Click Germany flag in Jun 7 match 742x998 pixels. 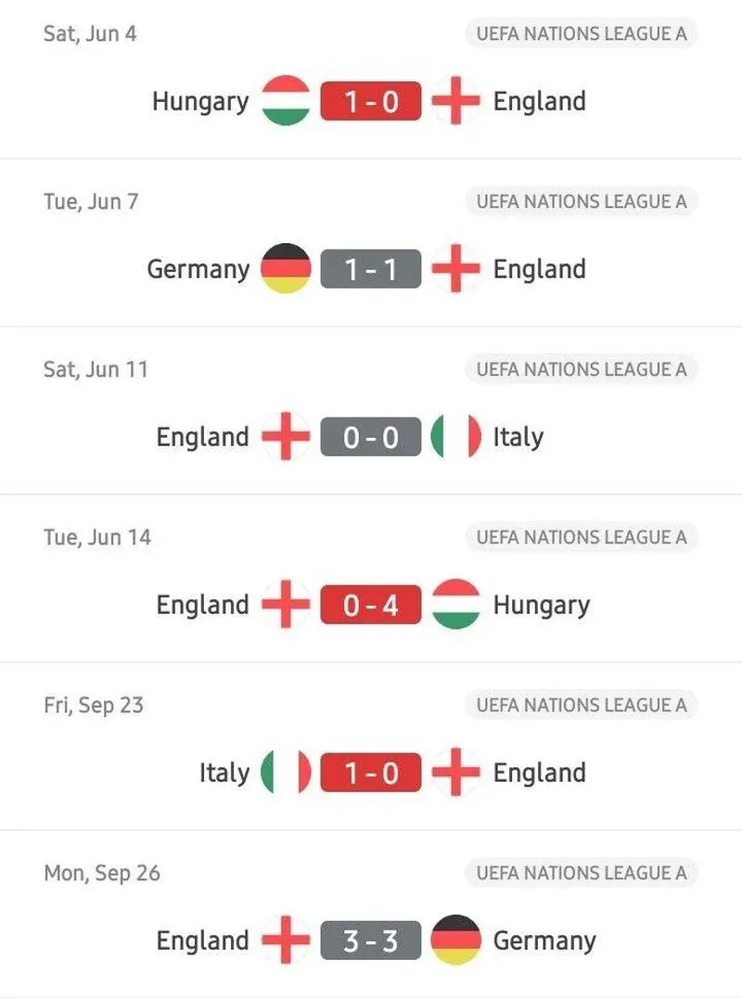click(286, 269)
